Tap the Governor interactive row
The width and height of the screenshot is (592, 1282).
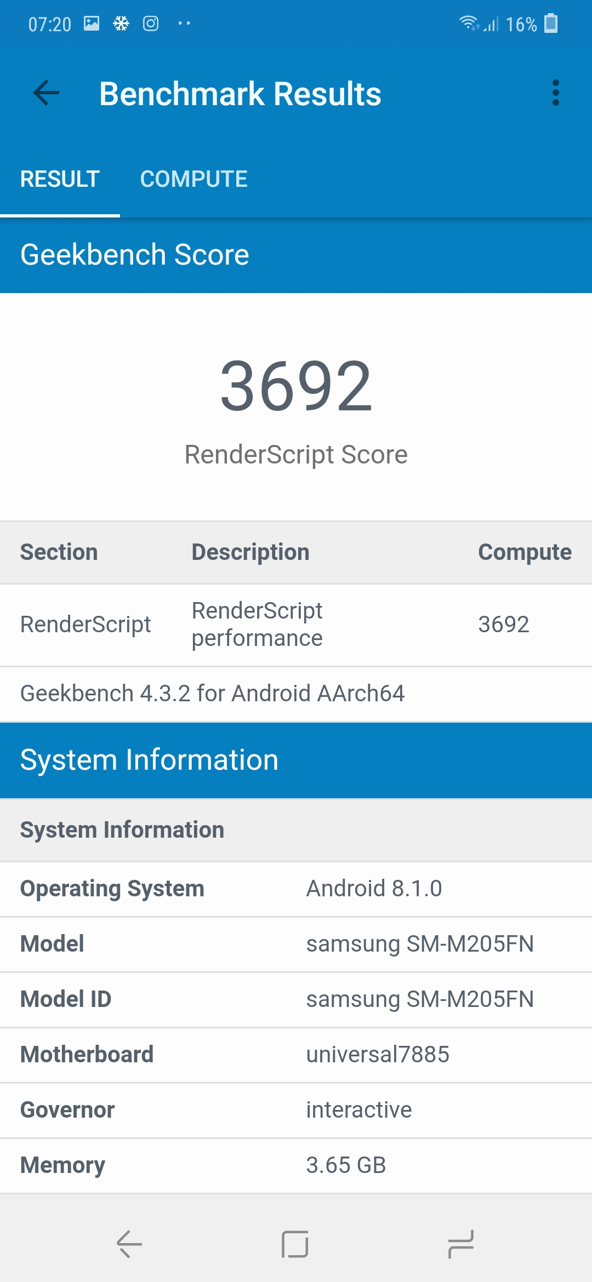click(x=296, y=1110)
